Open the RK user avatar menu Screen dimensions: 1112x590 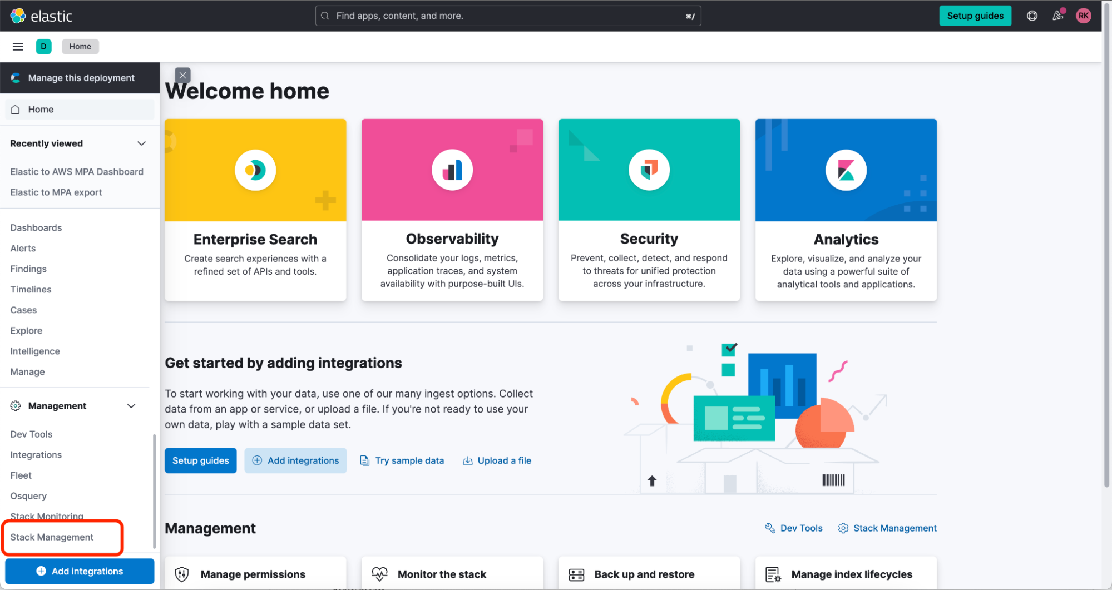(x=1083, y=16)
